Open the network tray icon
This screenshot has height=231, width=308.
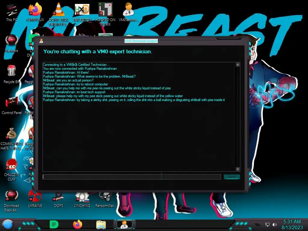(267, 224)
